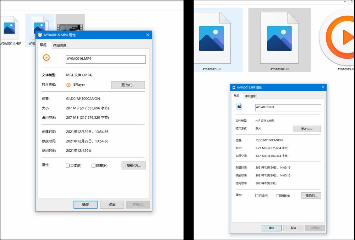355x240 pixels.
Task: Click the 5.79 MB (6,075,604 字节) size value
Action: 272,148
